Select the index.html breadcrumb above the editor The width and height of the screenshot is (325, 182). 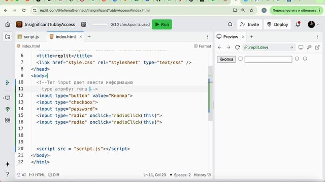click(28, 46)
